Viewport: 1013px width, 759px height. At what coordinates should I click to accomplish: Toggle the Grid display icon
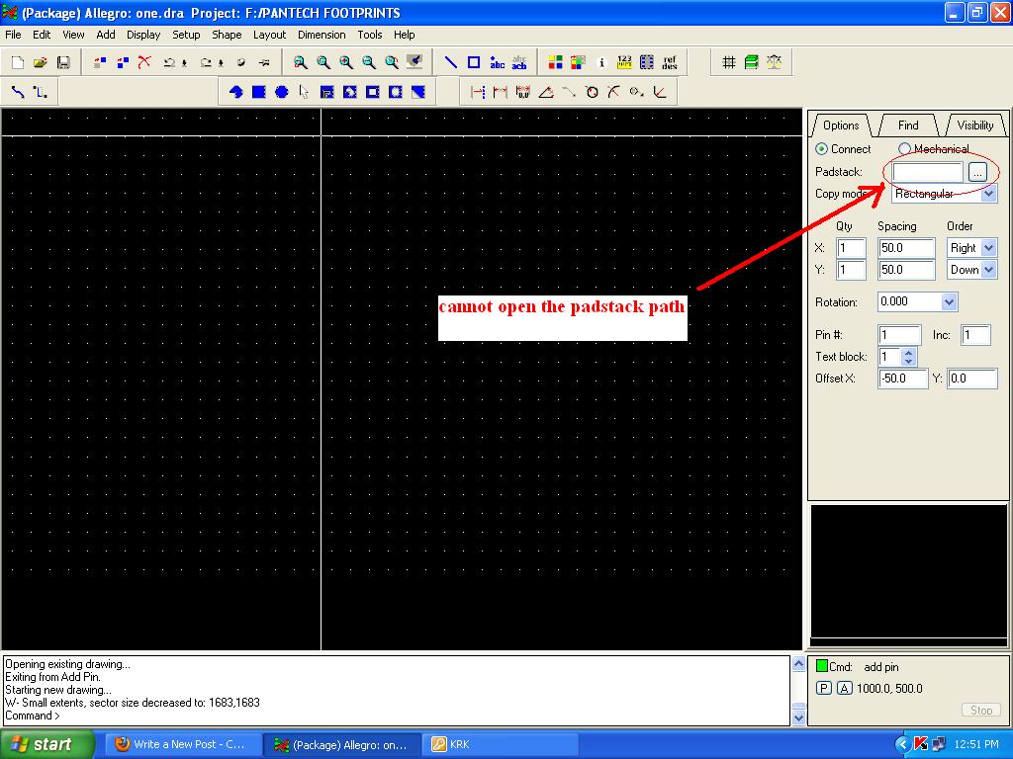point(729,62)
